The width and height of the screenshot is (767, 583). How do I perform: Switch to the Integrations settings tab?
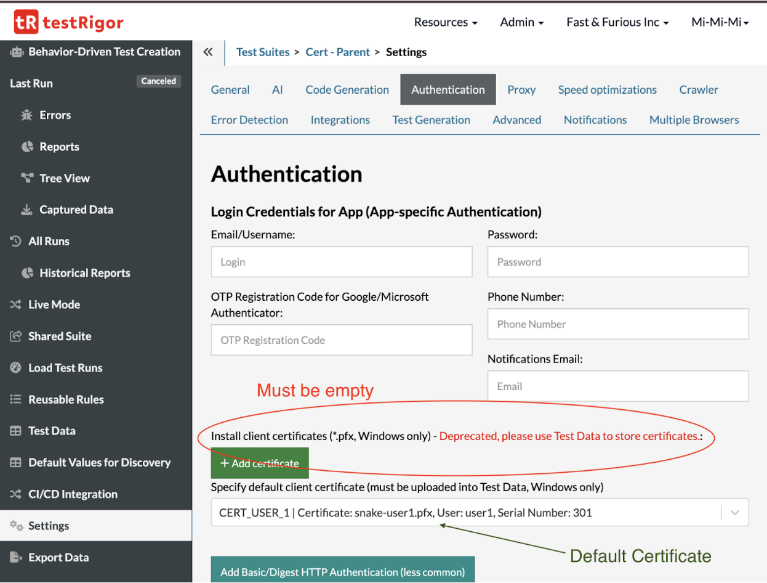[340, 120]
